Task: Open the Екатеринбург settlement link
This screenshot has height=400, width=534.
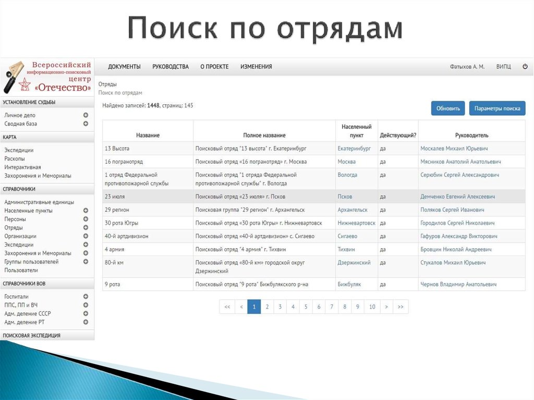Action: pyautogui.click(x=354, y=149)
